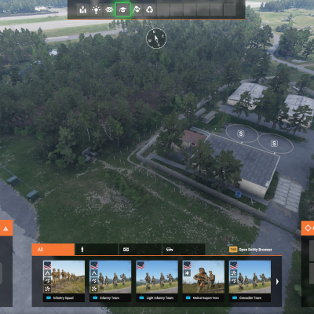Screen dimensions: 314x314
Task: Toggle the lightbulb lighting icon
Action: 96,10
